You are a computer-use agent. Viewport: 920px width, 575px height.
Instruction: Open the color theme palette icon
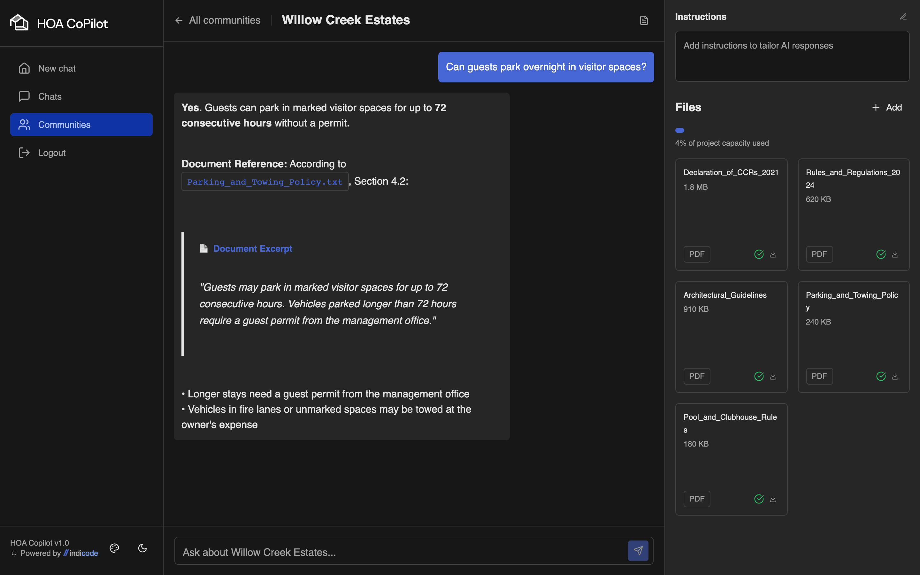114,548
